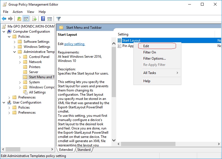Open the blue Help question mark icon
222x159 pixels.
[43, 19]
